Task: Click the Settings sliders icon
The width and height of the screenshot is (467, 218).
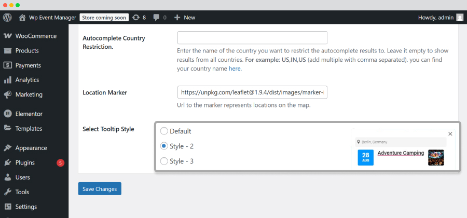Action: click(7, 207)
